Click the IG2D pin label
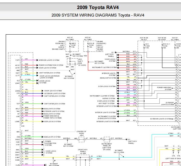This screenshot has height=166, width=181. [18, 142]
